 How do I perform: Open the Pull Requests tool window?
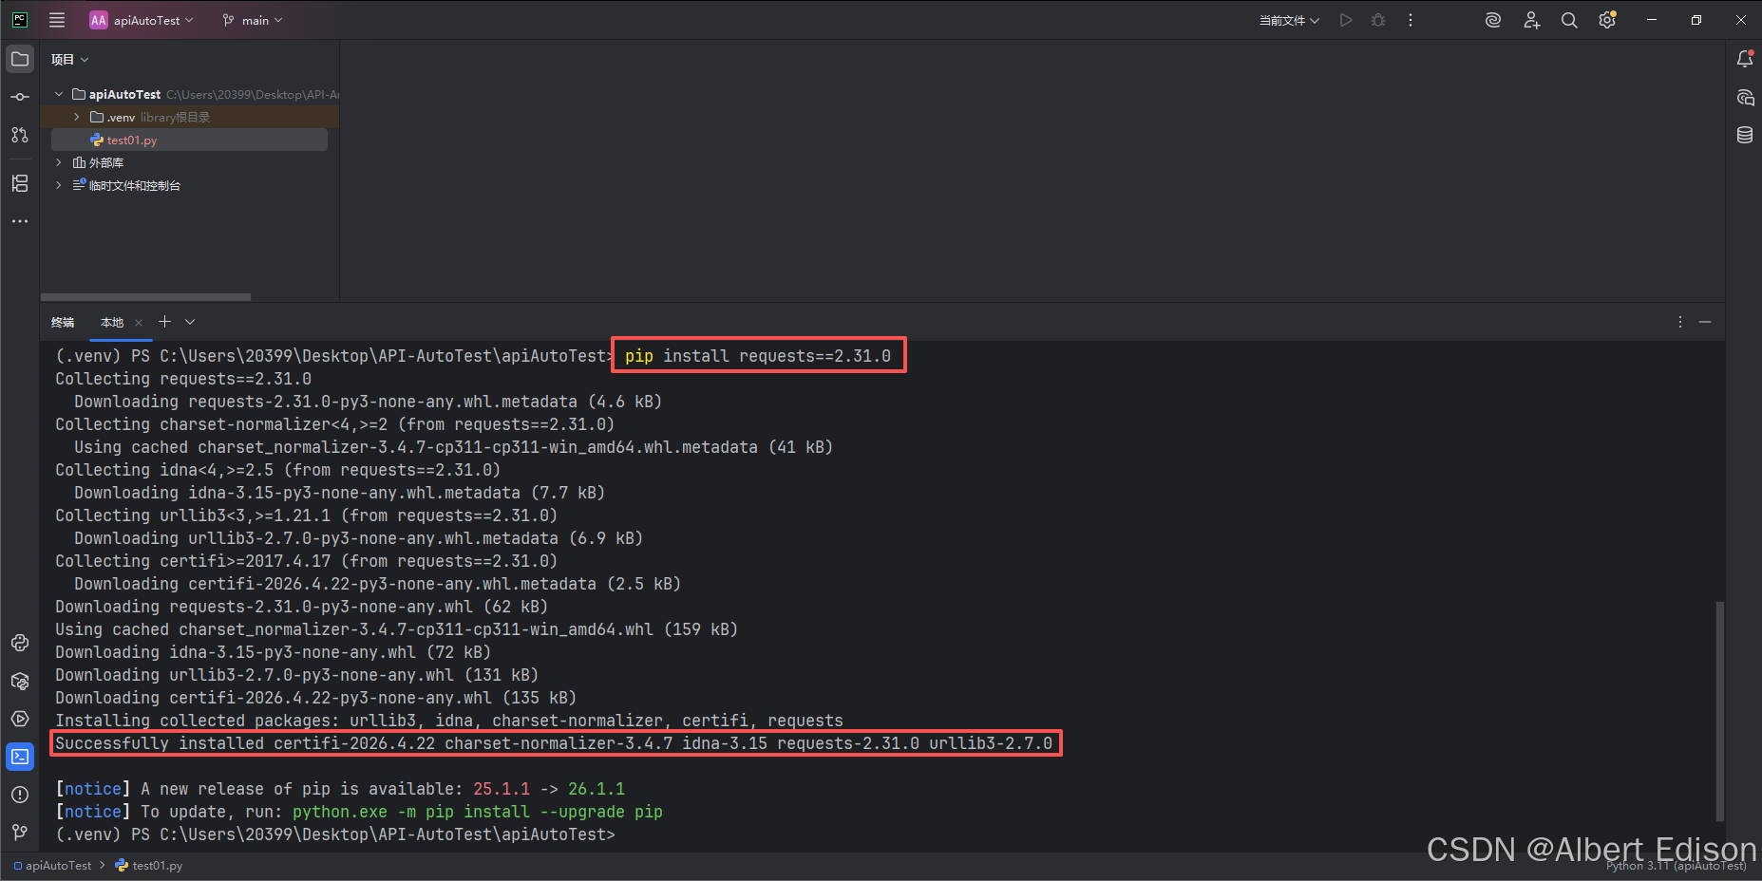tap(20, 135)
